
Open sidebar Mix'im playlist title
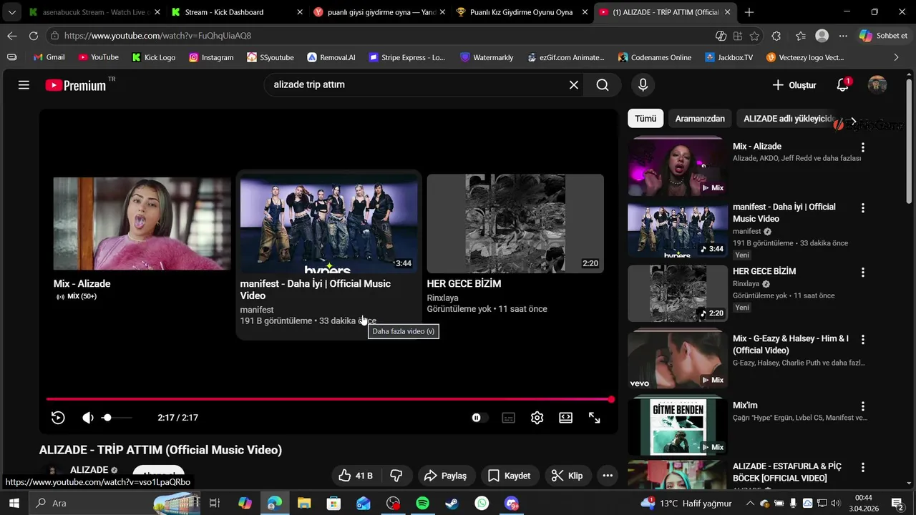(x=745, y=406)
